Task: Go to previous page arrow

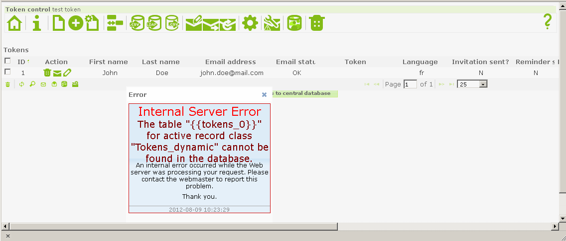Action: [376, 84]
